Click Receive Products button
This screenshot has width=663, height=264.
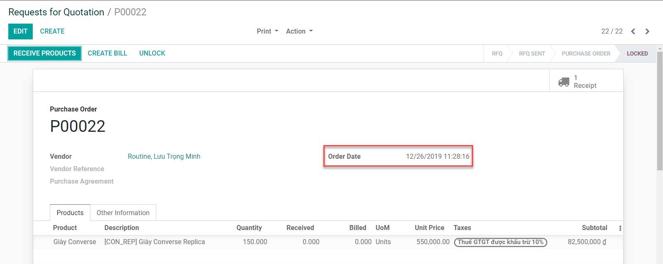point(45,53)
